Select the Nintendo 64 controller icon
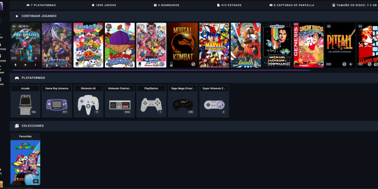 tap(87, 103)
